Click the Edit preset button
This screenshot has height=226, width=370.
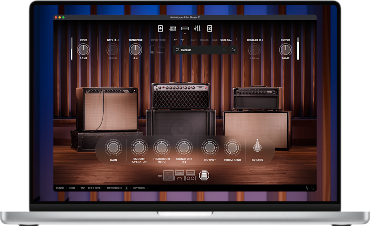coord(194,40)
